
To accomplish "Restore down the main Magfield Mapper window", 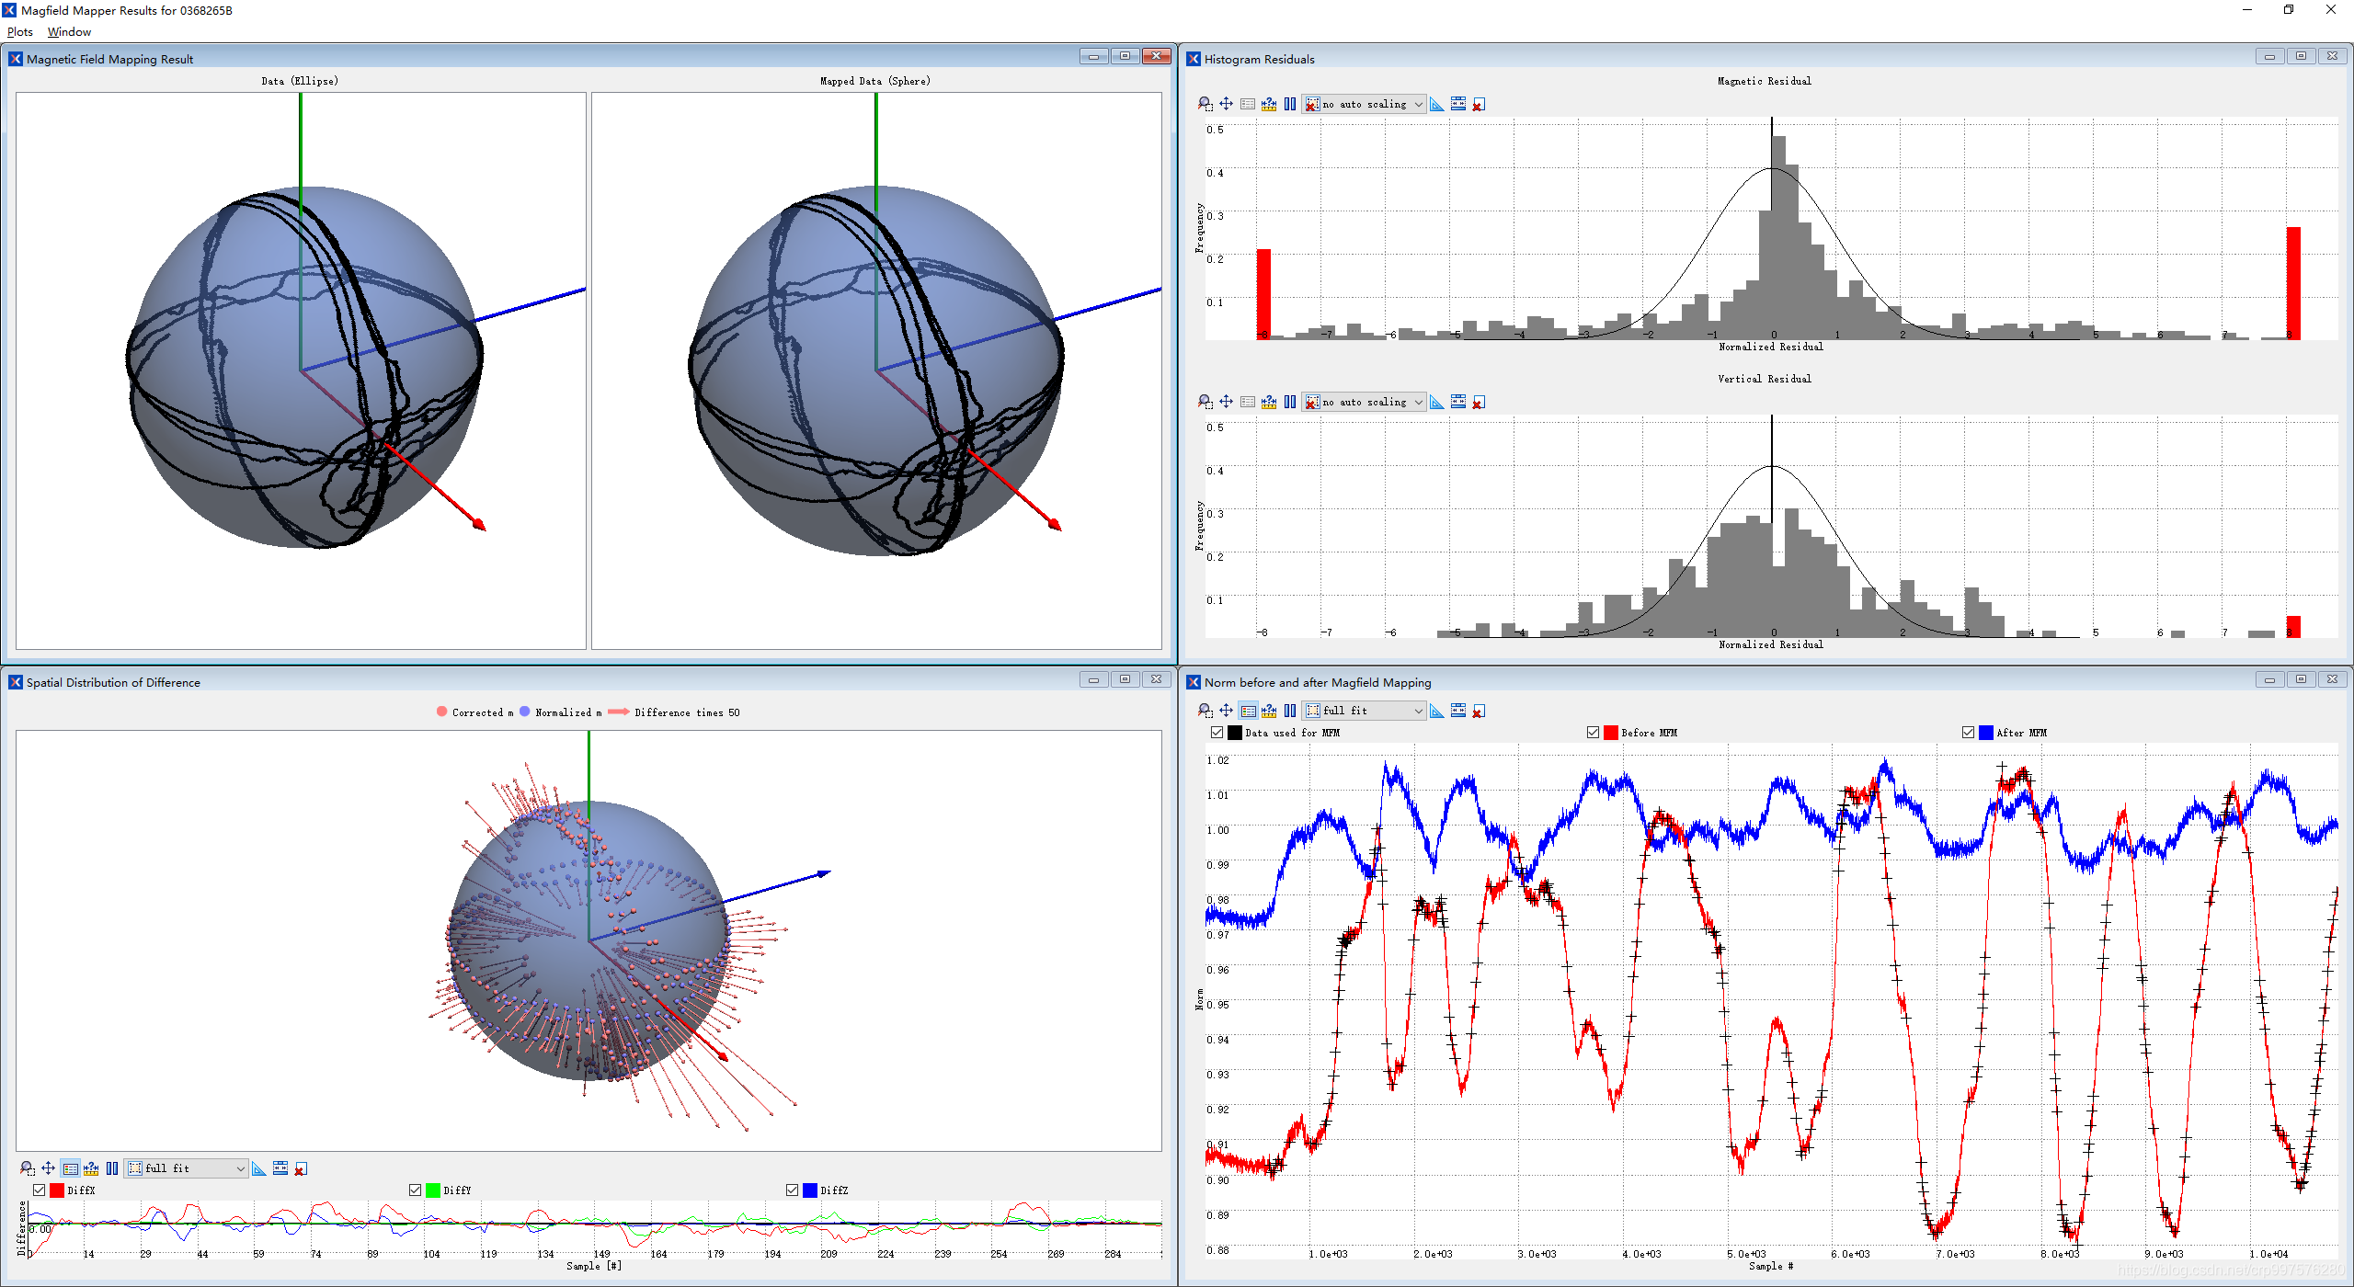I will tap(2289, 10).
